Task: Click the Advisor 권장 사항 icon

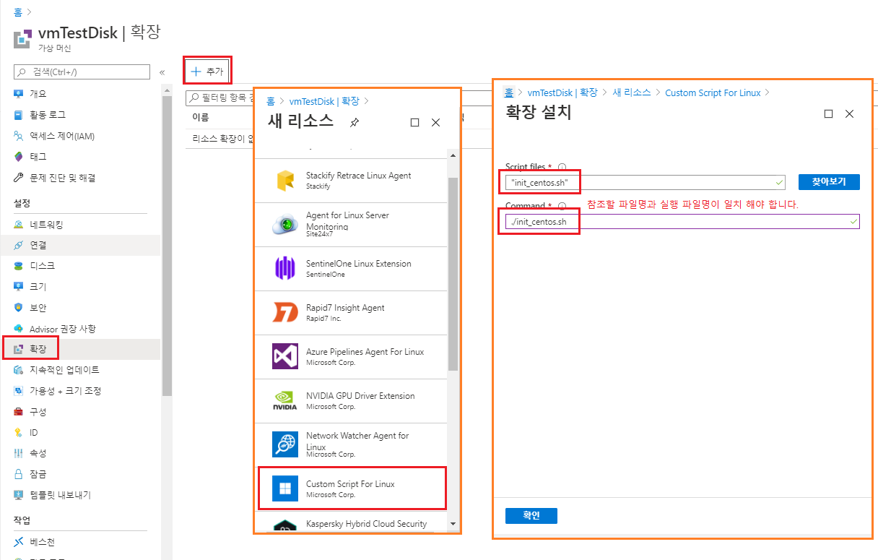Action: pos(19,329)
